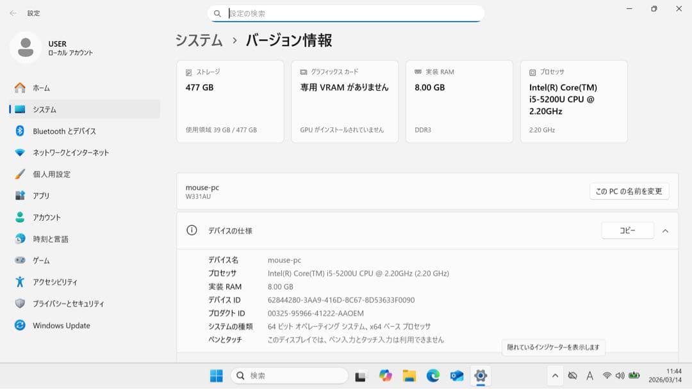Go to ネットワークとインターネット settings
Viewport: 692px width, 389px height.
pos(85,152)
